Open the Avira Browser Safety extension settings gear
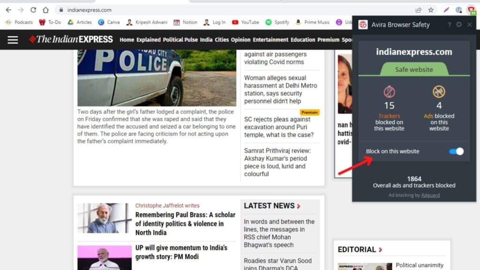Screen dimensions: 480x270 point(459,25)
